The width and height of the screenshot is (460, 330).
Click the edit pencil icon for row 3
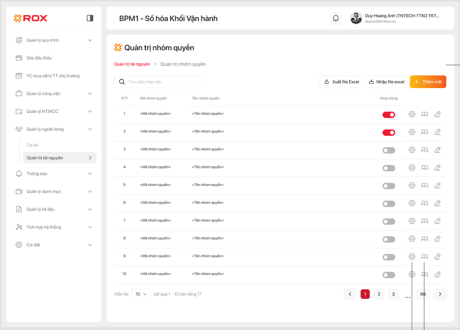coord(438,150)
